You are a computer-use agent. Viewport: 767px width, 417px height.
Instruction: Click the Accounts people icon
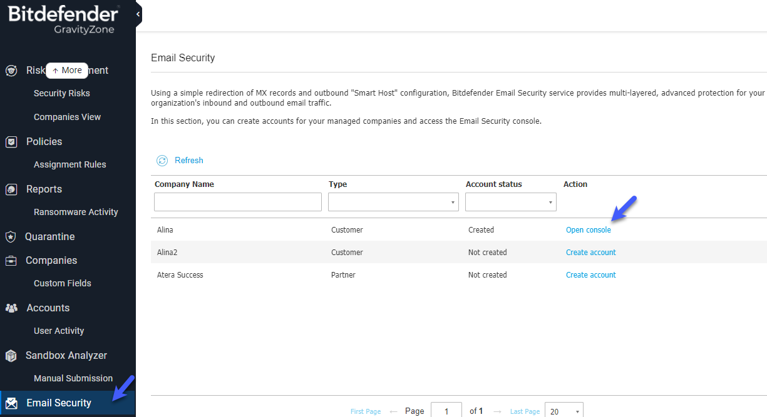click(11, 308)
